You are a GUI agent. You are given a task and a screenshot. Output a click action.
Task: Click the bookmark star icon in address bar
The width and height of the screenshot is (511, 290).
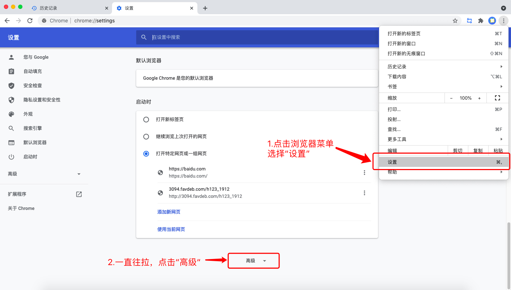pyautogui.click(x=455, y=21)
